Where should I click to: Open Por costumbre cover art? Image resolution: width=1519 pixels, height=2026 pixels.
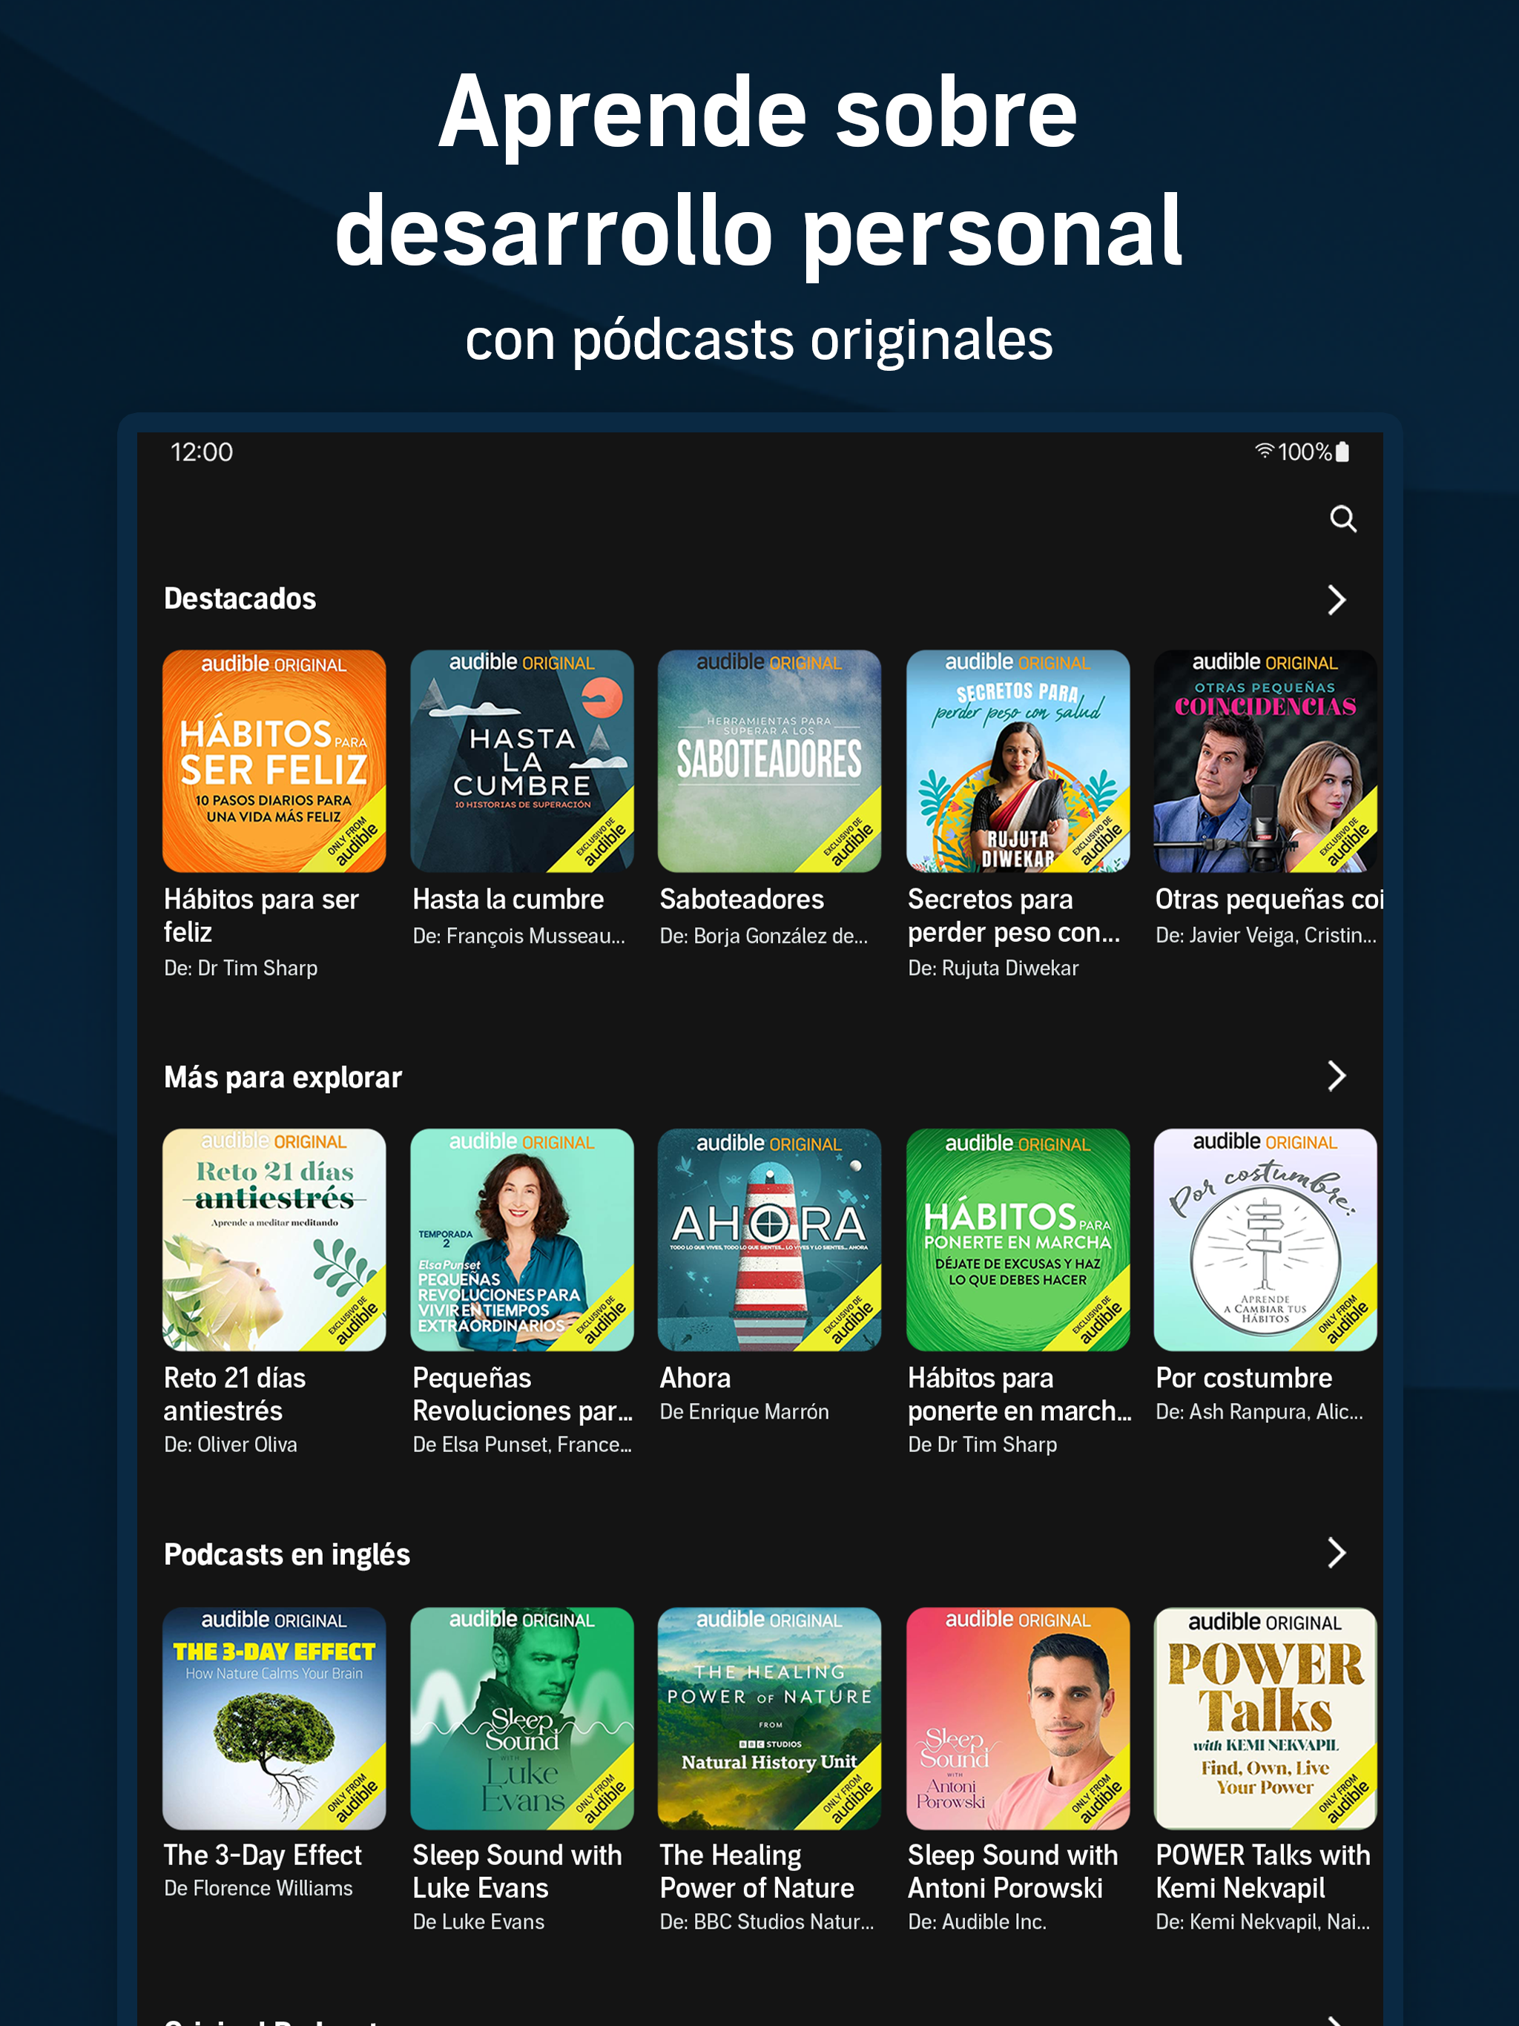(1265, 1239)
